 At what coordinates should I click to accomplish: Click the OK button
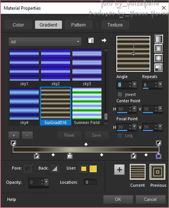click(118, 199)
